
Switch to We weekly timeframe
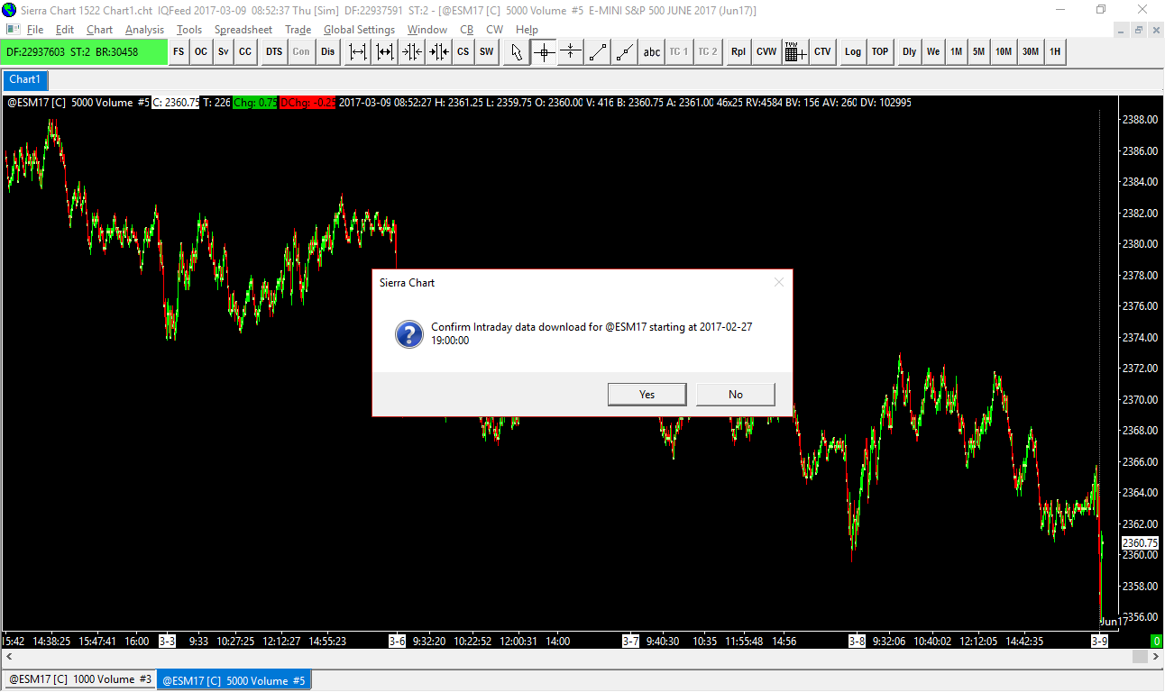(933, 52)
